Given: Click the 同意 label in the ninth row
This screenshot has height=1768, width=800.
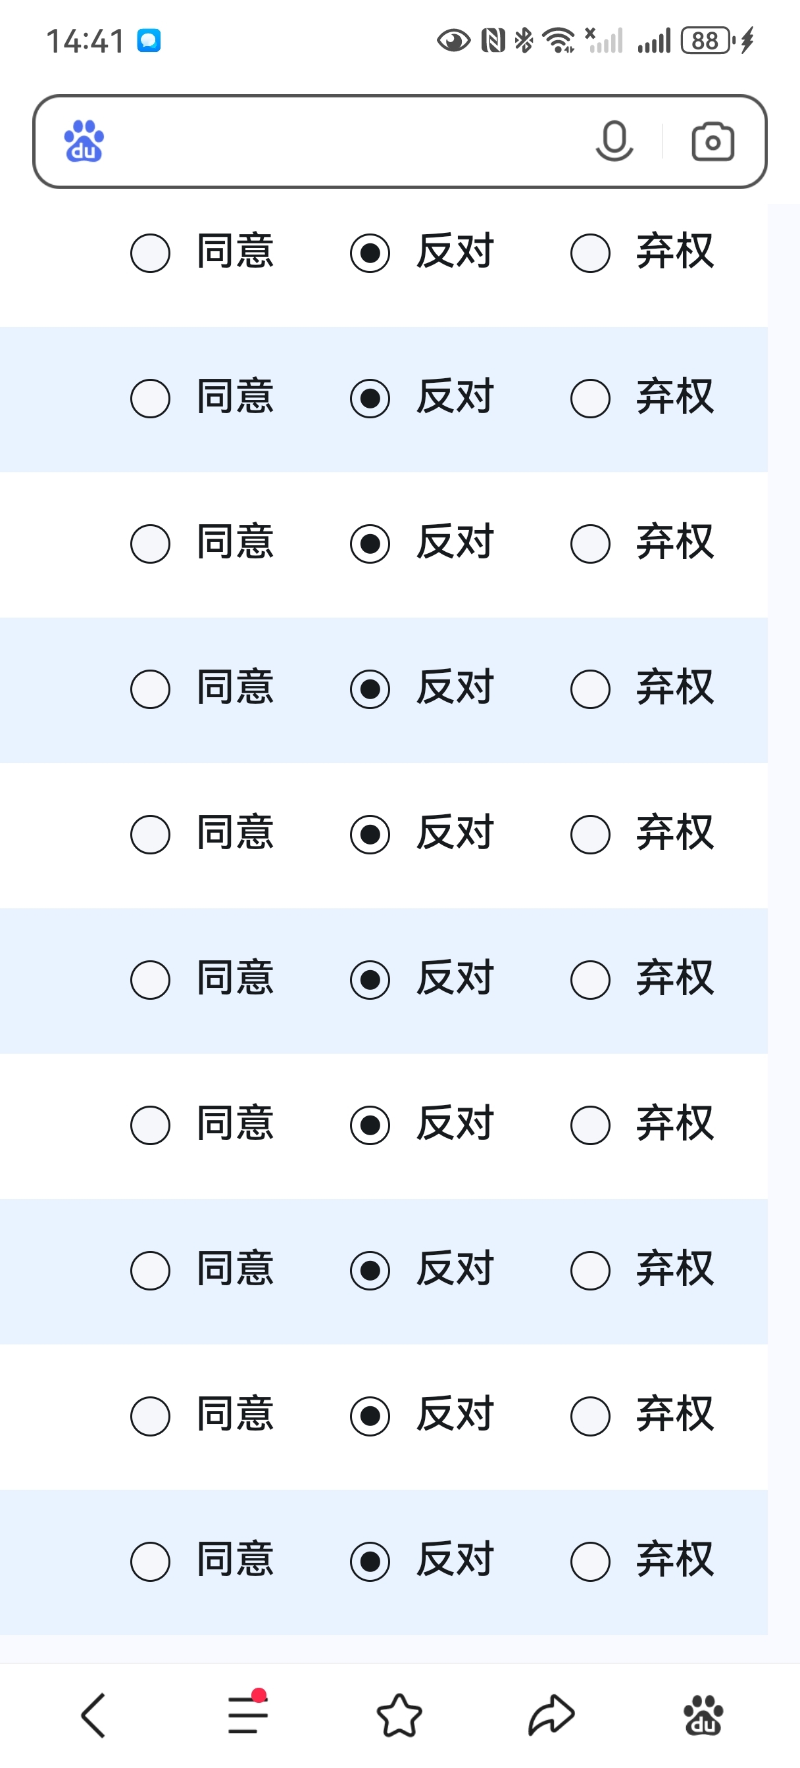Looking at the screenshot, I should (x=236, y=1414).
